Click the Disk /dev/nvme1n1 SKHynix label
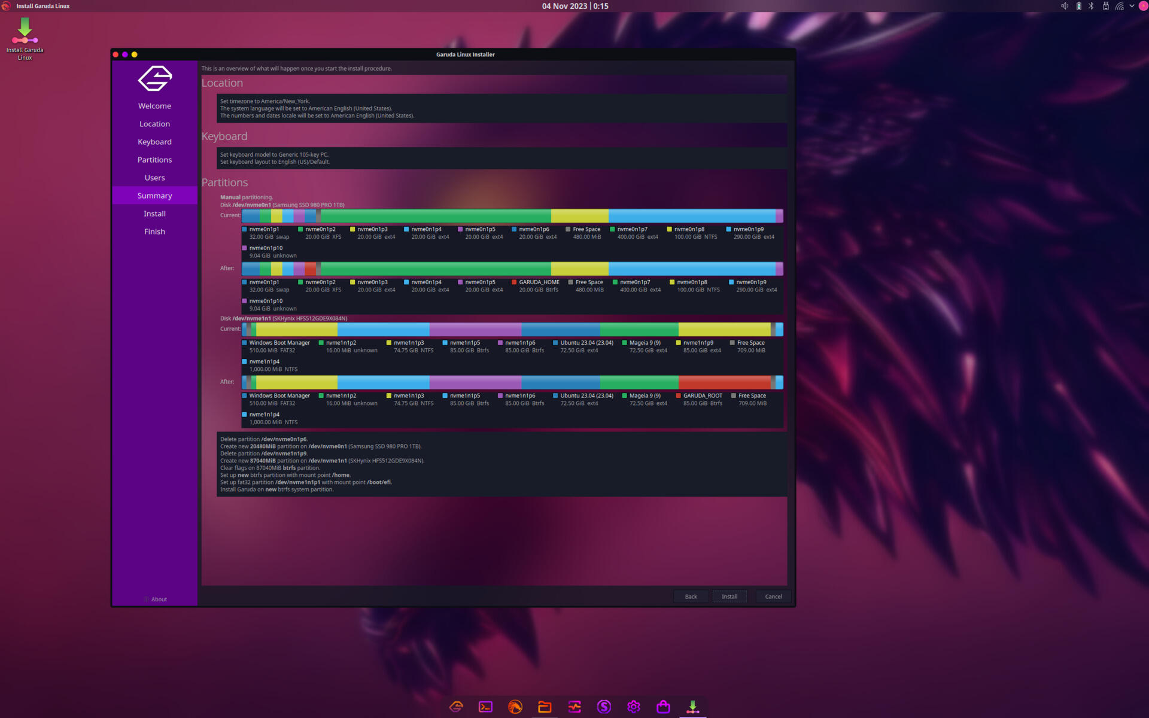Screen dimensions: 1149x718 pos(283,318)
